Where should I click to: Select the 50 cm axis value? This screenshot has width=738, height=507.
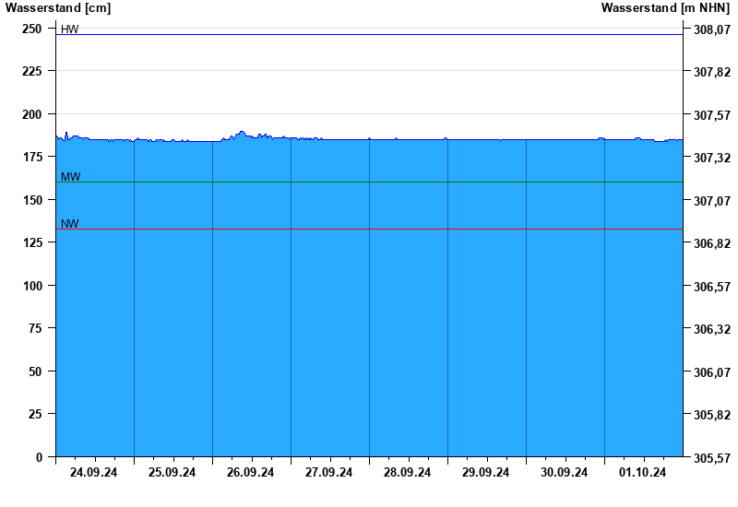pos(35,371)
